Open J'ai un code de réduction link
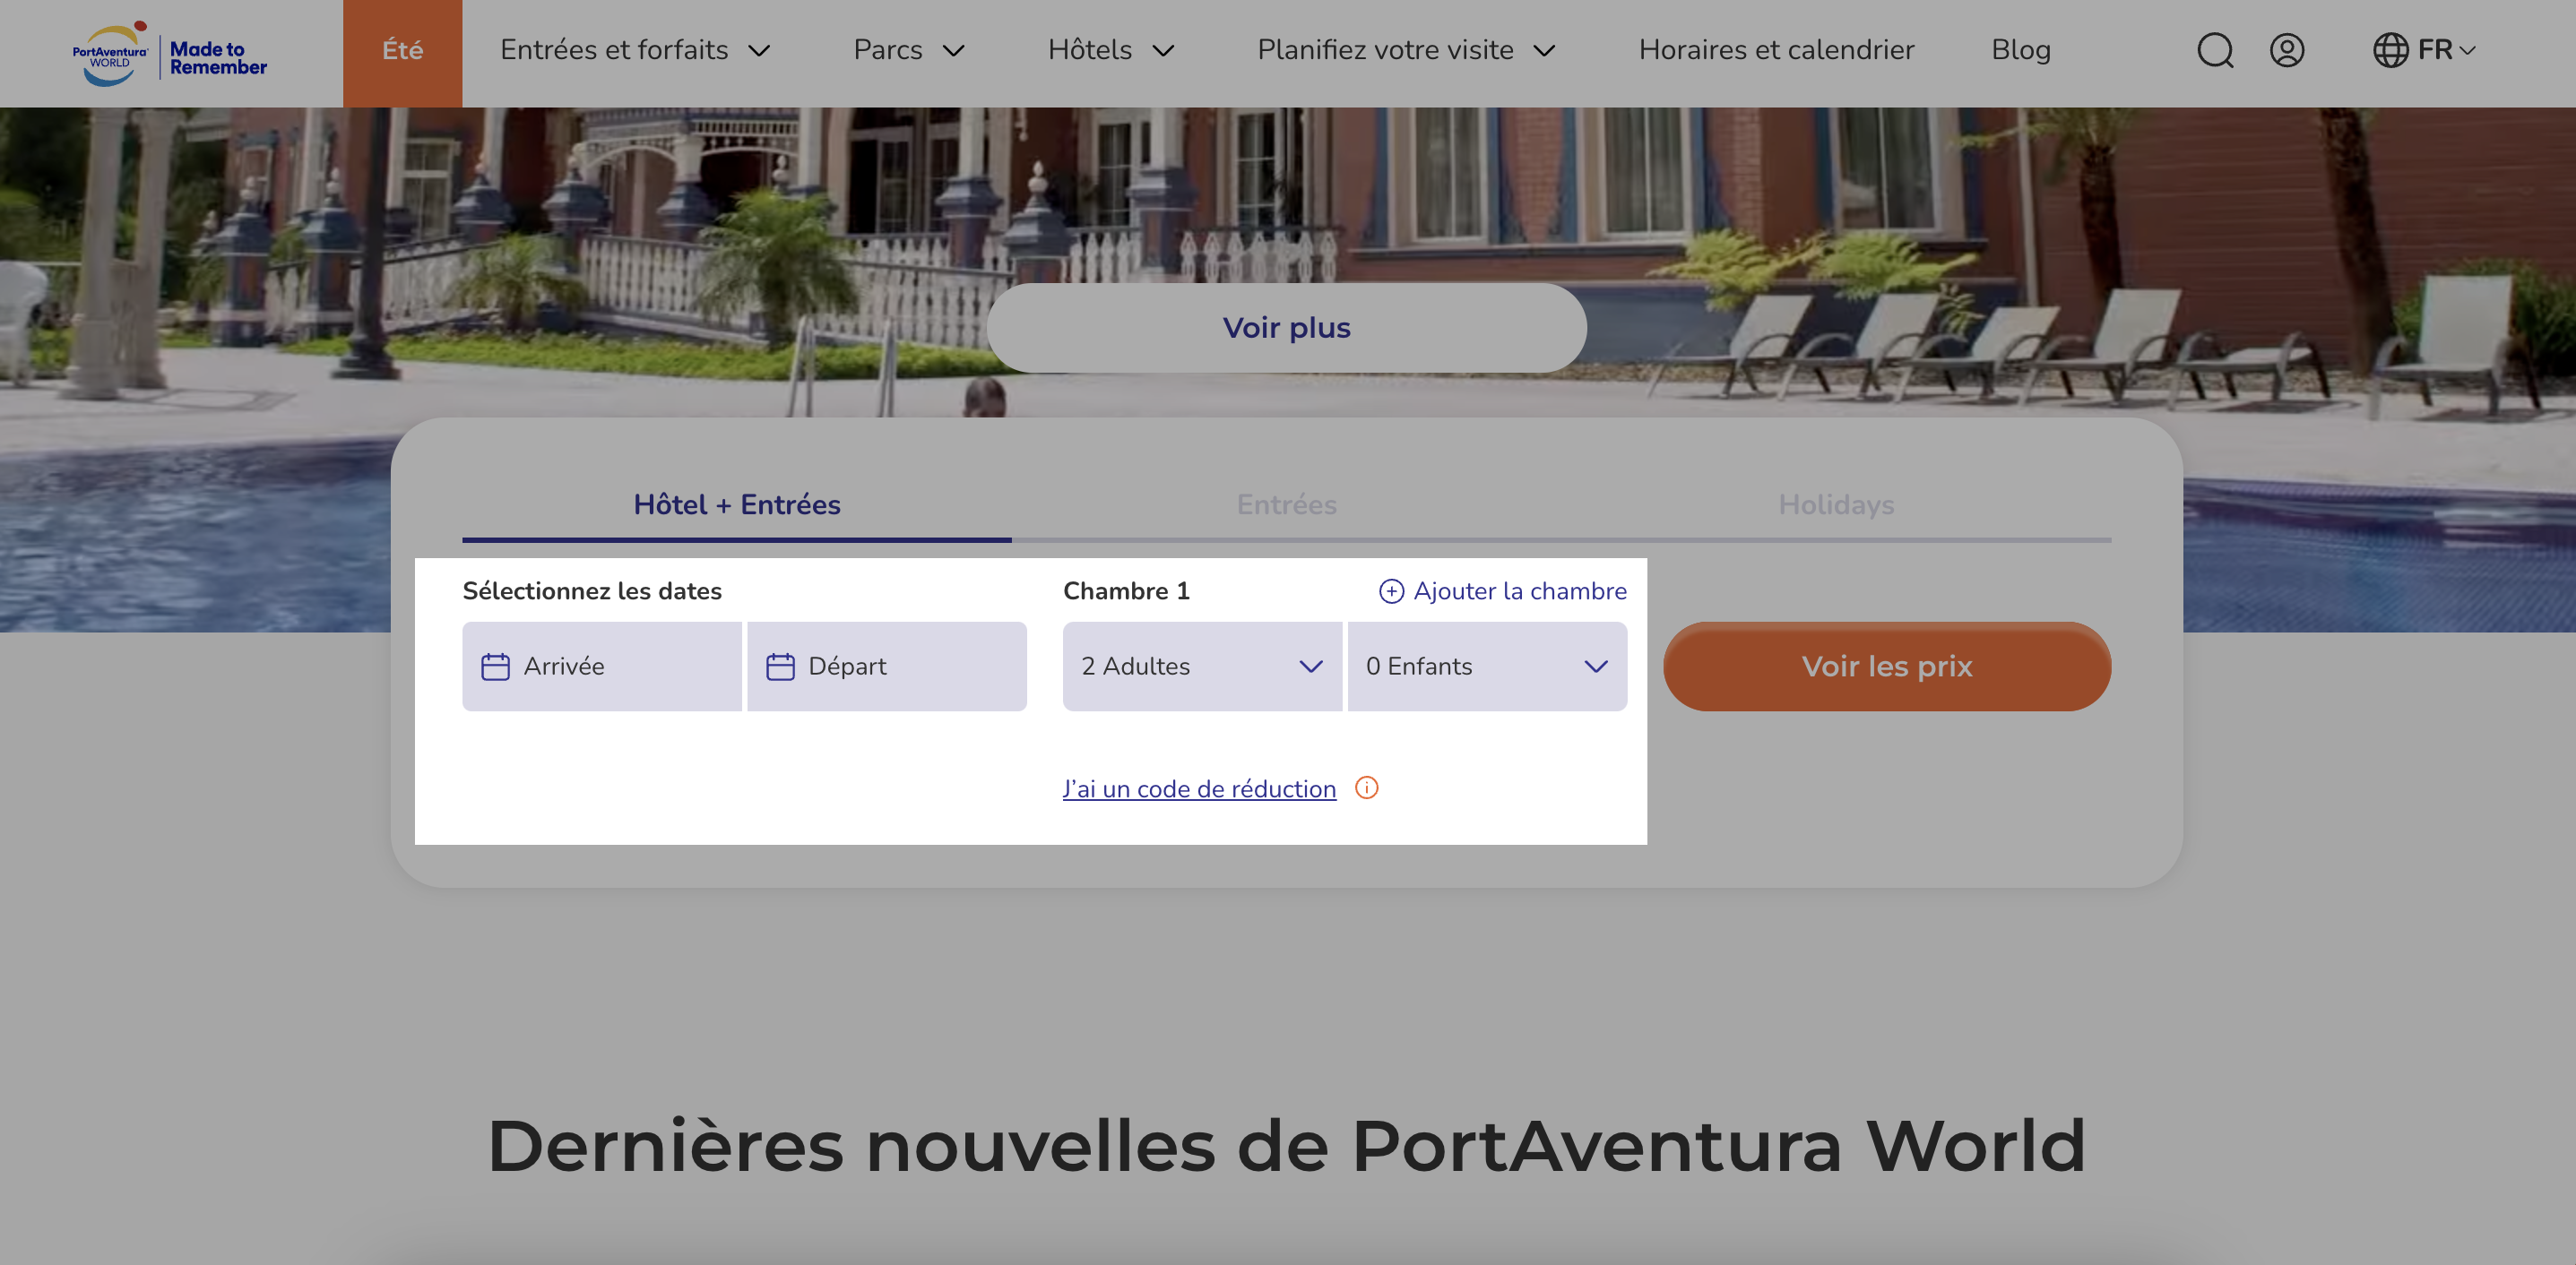This screenshot has height=1265, width=2576. tap(1199, 789)
